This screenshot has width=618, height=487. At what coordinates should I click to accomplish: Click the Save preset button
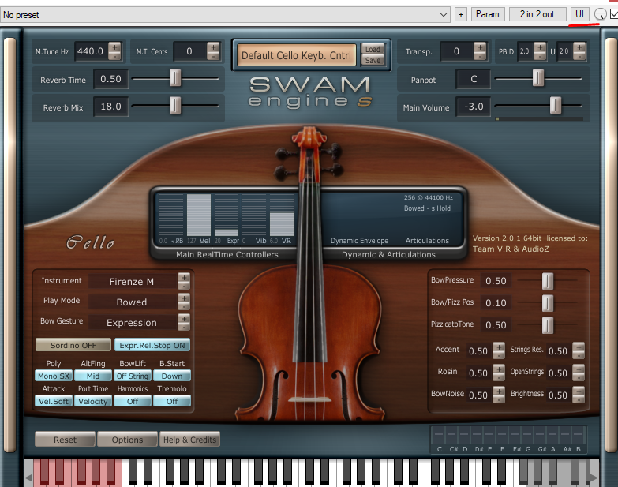coord(373,60)
